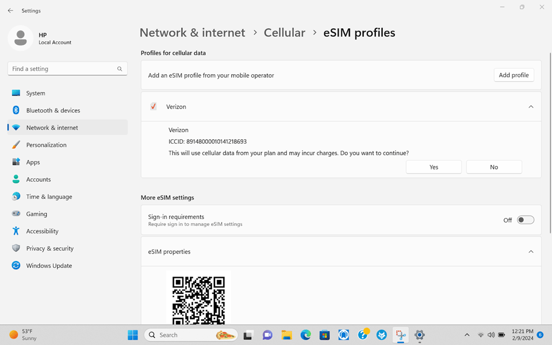Navigate to Cellular via breadcrumb
The width and height of the screenshot is (552, 345).
[x=284, y=33]
